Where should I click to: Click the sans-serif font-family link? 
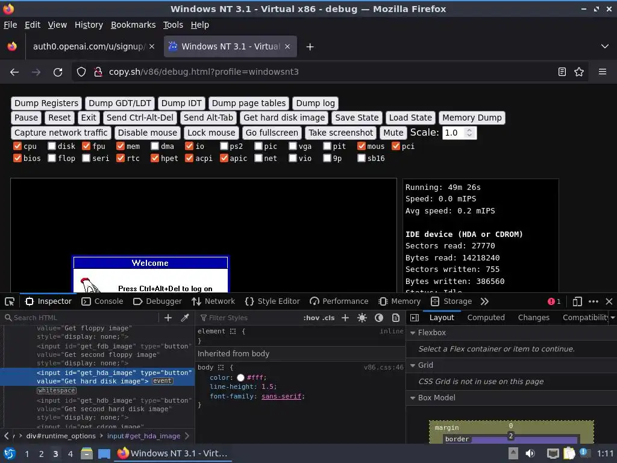click(281, 397)
